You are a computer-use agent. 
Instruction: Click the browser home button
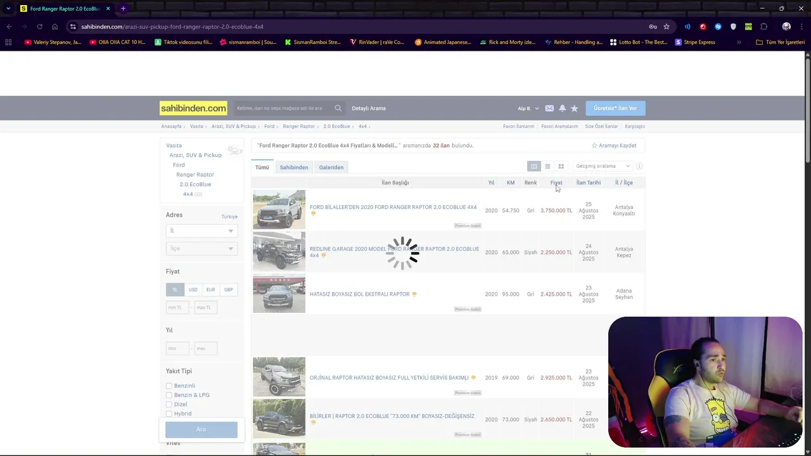coord(54,27)
